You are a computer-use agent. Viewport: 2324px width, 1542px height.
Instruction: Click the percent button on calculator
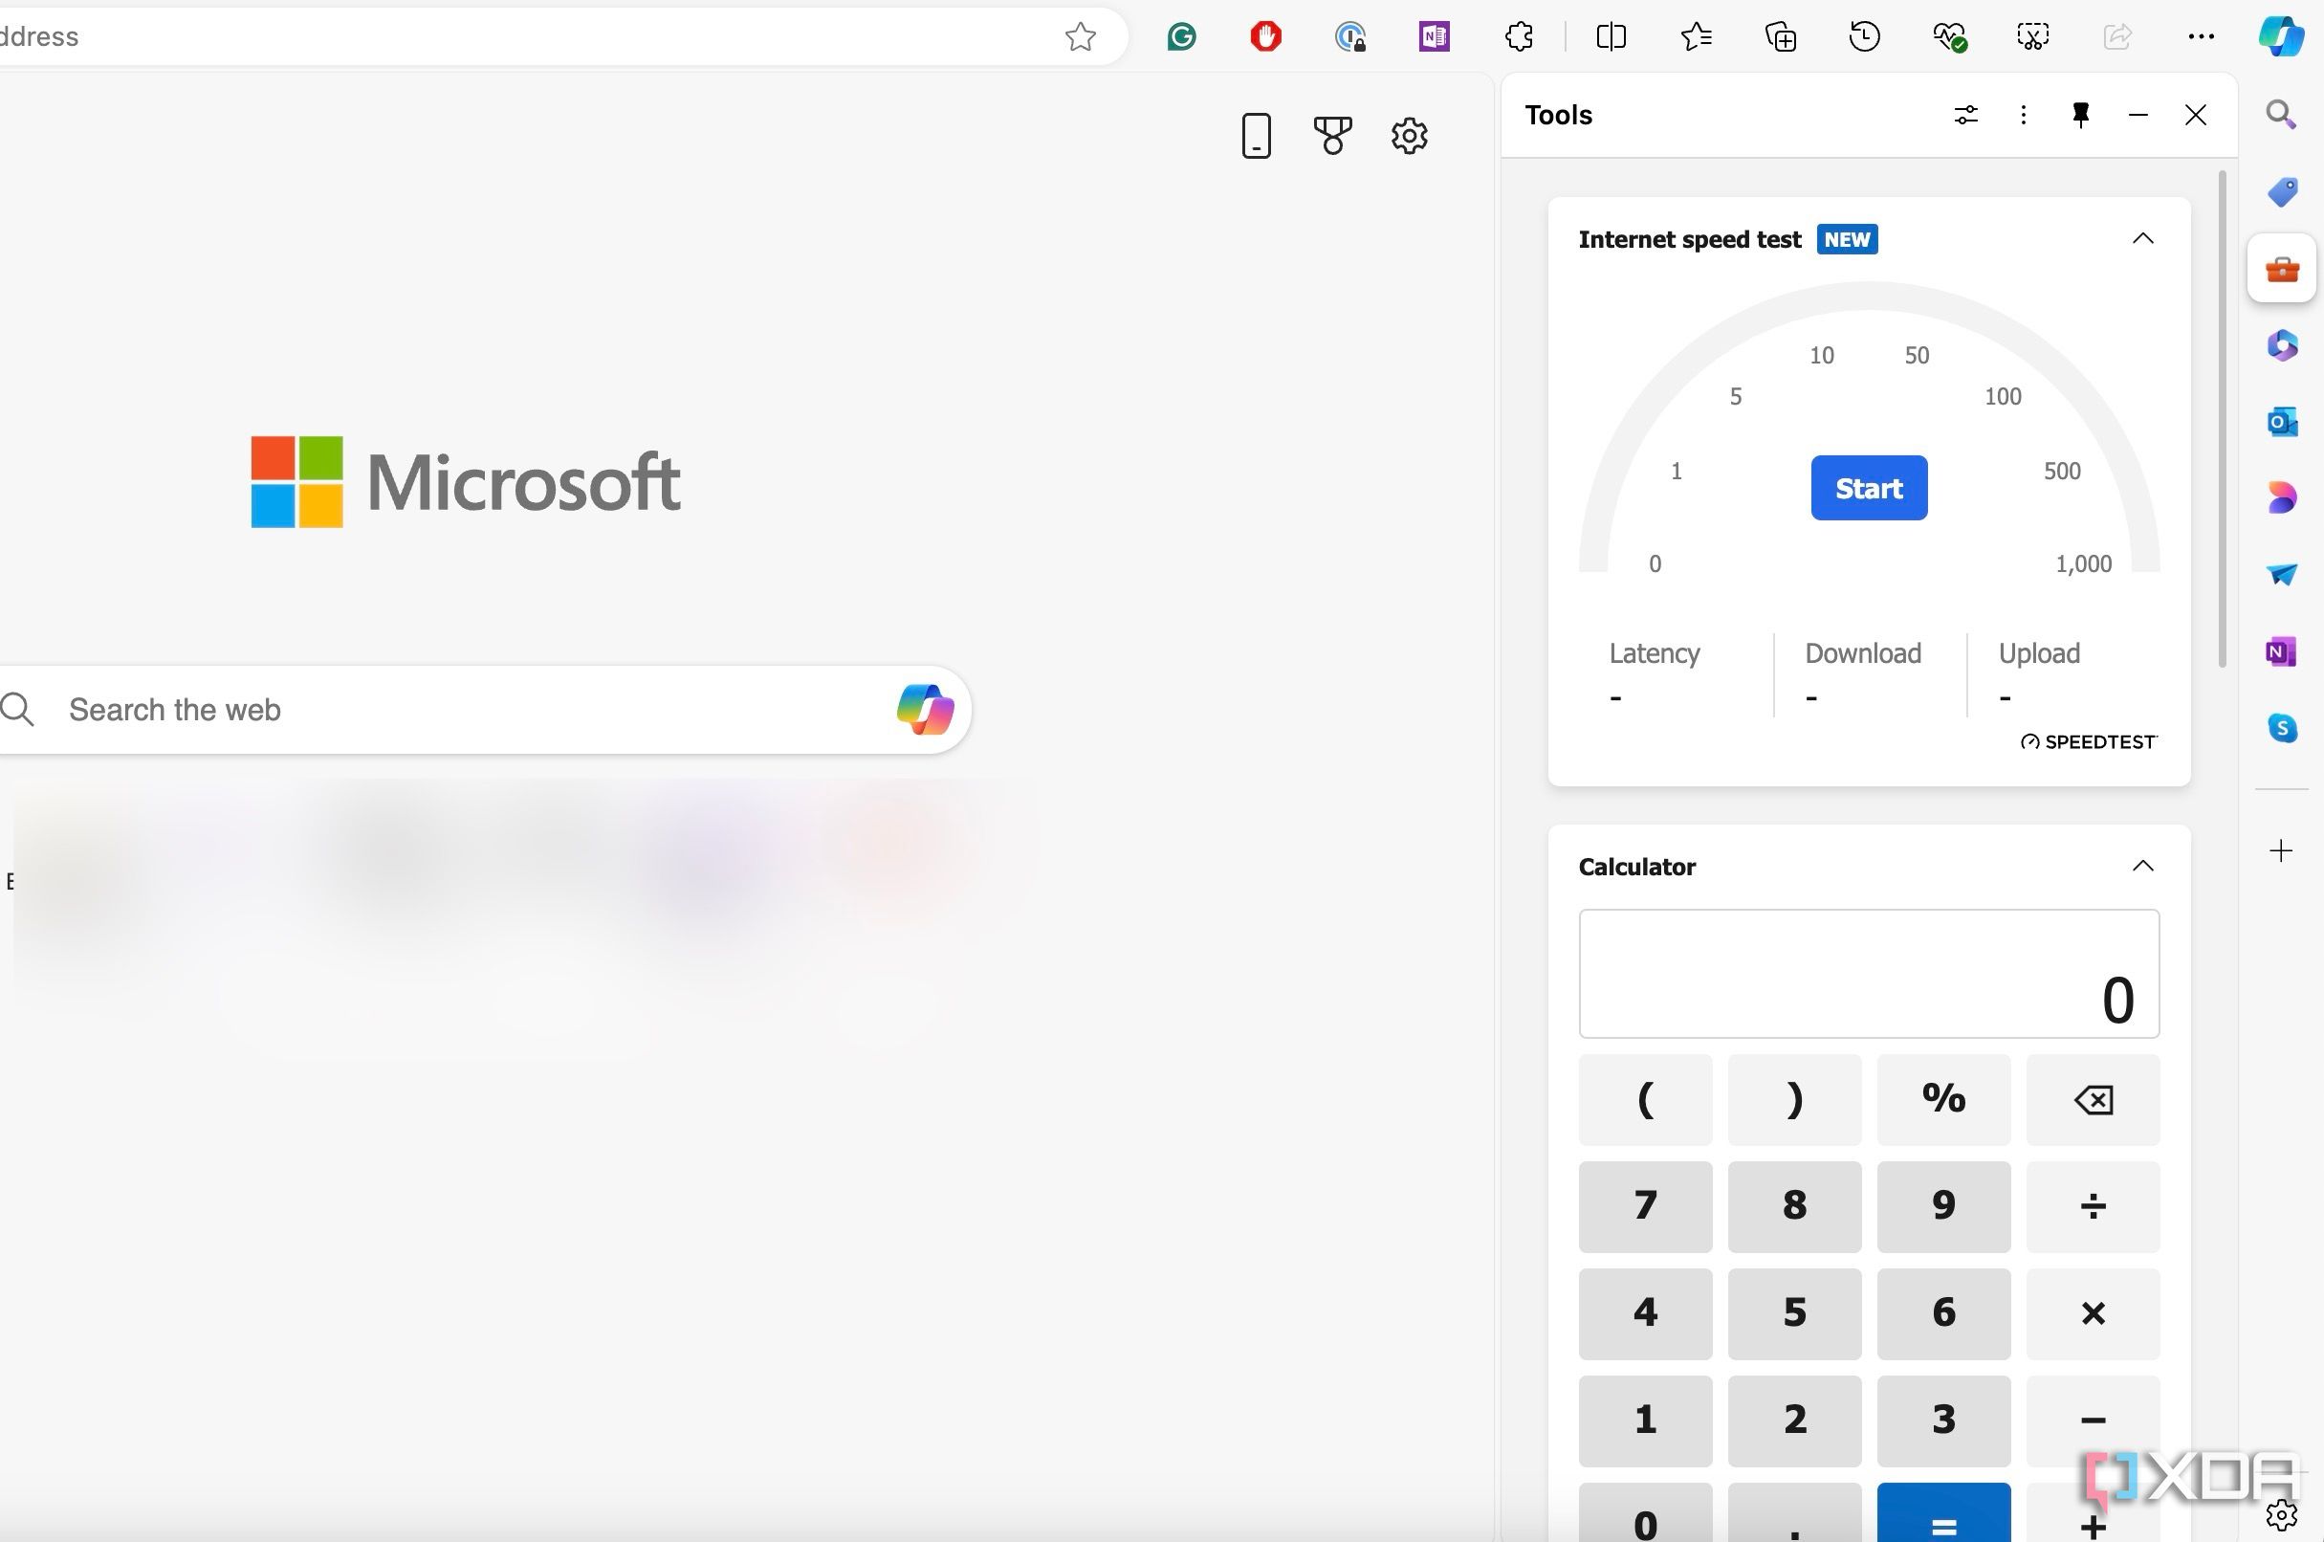(1942, 1100)
